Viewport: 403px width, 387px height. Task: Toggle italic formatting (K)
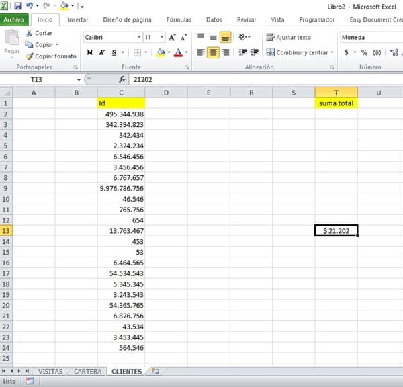click(x=101, y=52)
